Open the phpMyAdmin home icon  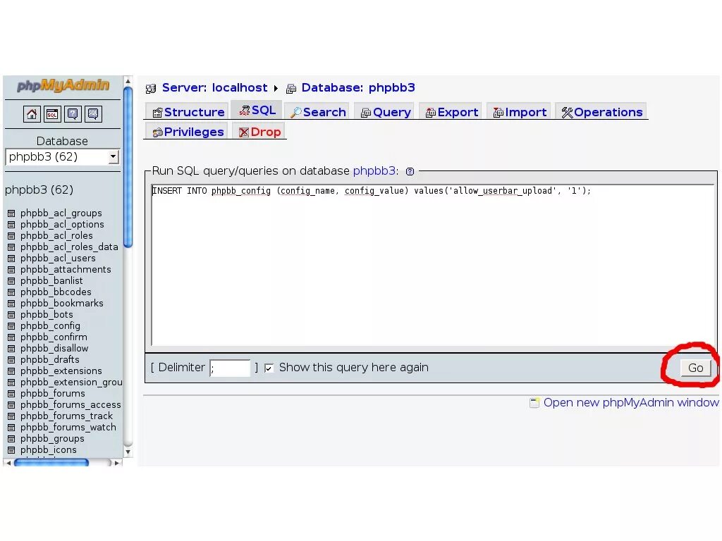32,113
